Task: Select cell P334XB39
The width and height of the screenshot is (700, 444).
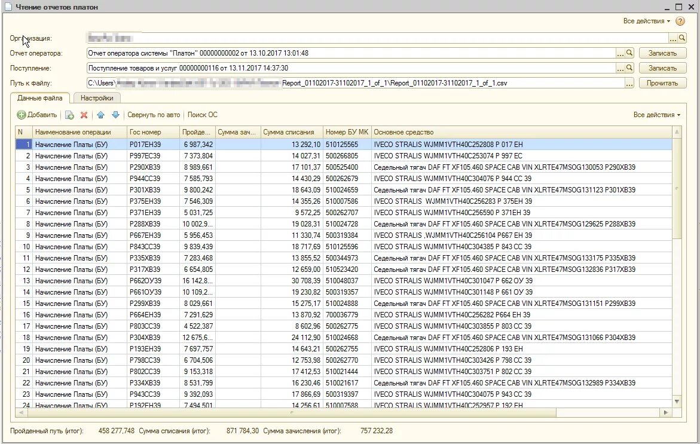Action: 153,383
